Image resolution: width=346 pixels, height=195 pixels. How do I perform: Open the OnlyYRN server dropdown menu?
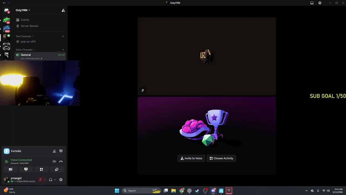(23, 10)
